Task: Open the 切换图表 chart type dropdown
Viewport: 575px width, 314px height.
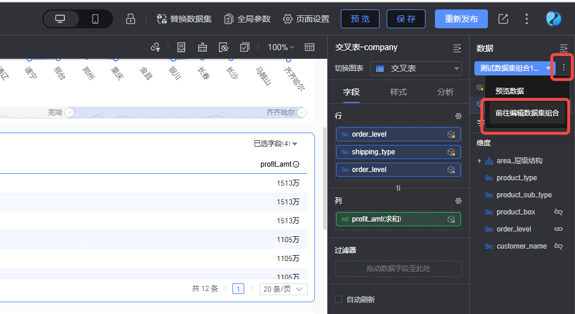Action: (416, 68)
